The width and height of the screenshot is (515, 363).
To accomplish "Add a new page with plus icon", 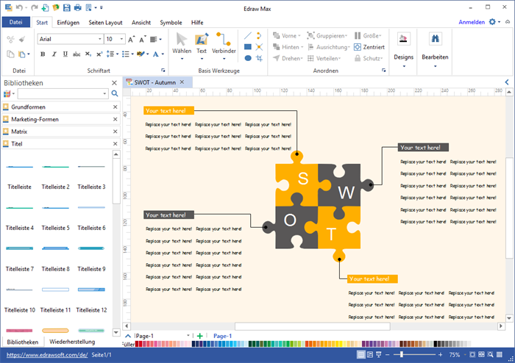I will click(x=200, y=336).
